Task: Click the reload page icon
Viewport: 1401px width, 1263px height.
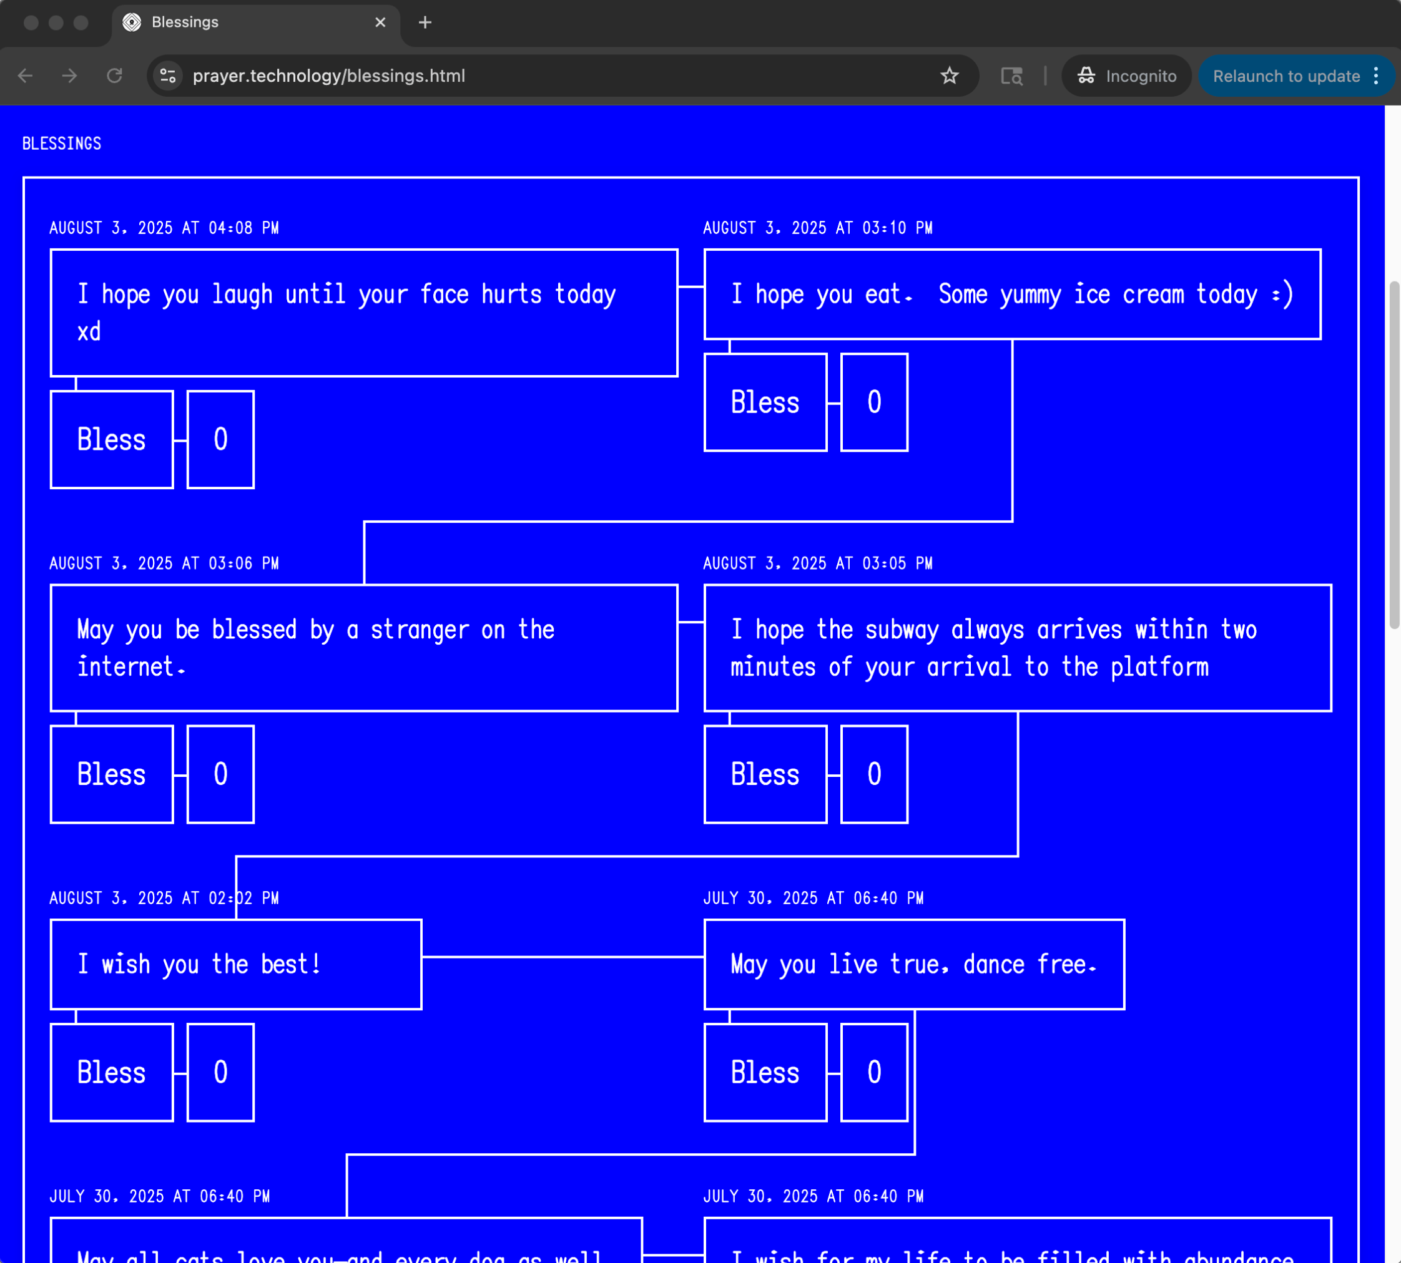Action: [114, 76]
